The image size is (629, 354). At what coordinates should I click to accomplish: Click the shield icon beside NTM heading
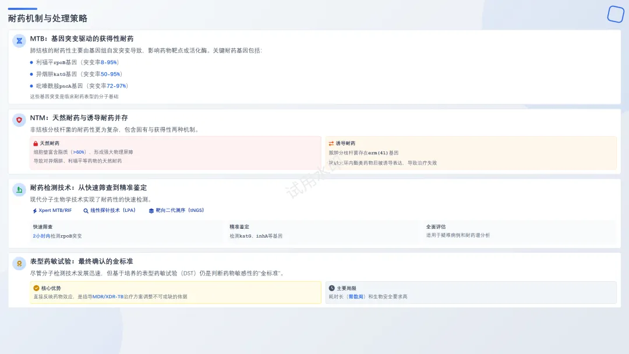(x=19, y=120)
